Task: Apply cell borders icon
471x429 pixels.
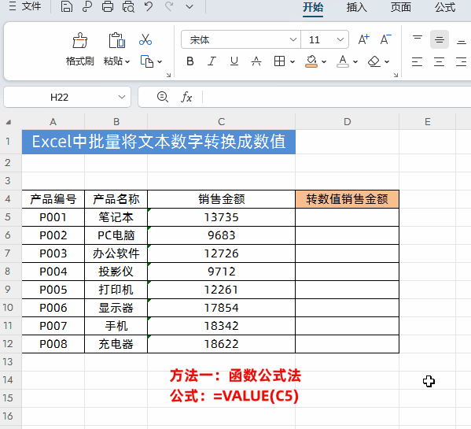Action: pyautogui.click(x=279, y=61)
